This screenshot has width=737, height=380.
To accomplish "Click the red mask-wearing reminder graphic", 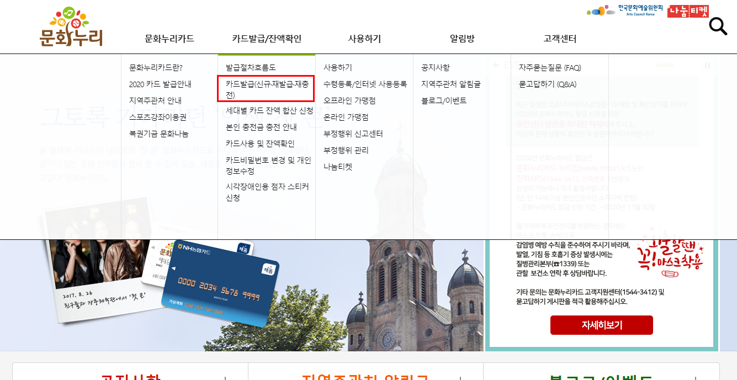I will (x=669, y=254).
